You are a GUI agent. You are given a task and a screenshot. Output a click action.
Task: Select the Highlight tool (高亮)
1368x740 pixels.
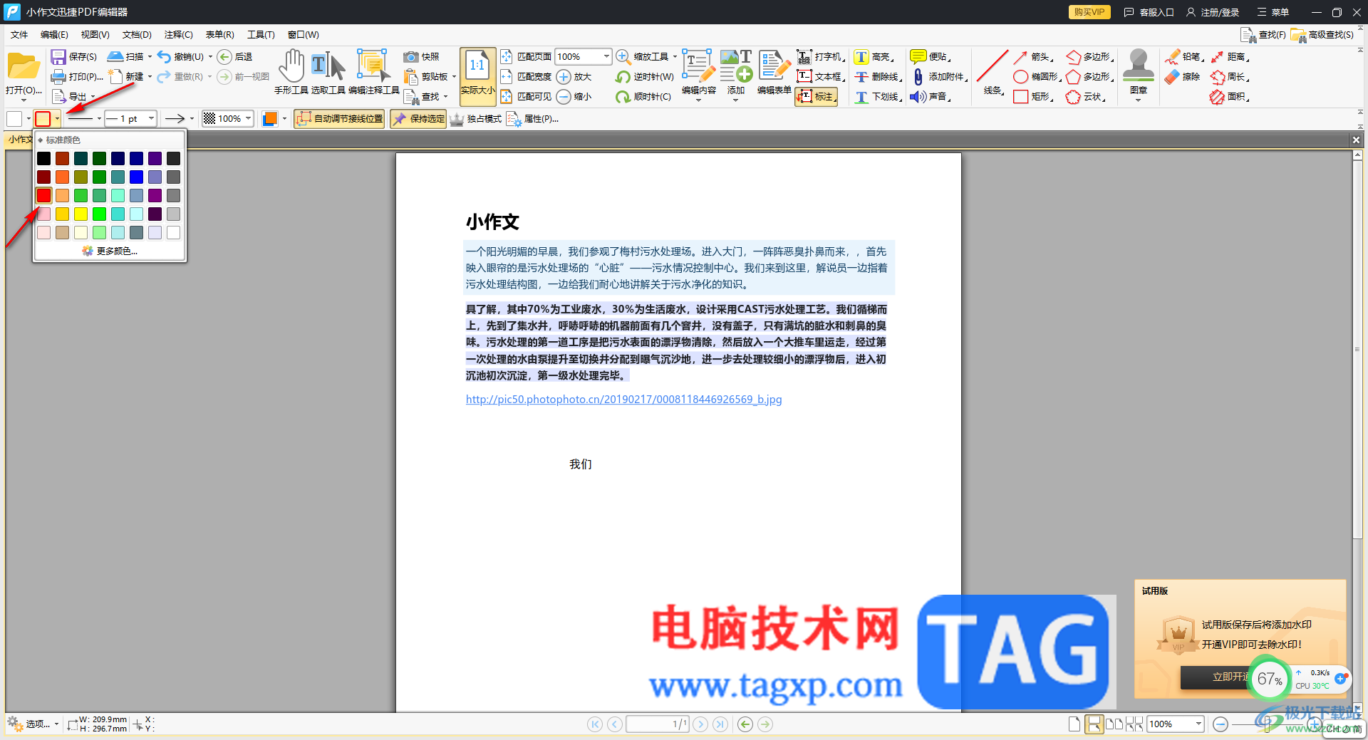tap(874, 57)
